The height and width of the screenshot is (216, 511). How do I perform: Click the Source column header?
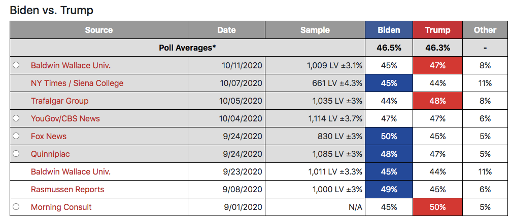coord(99,30)
